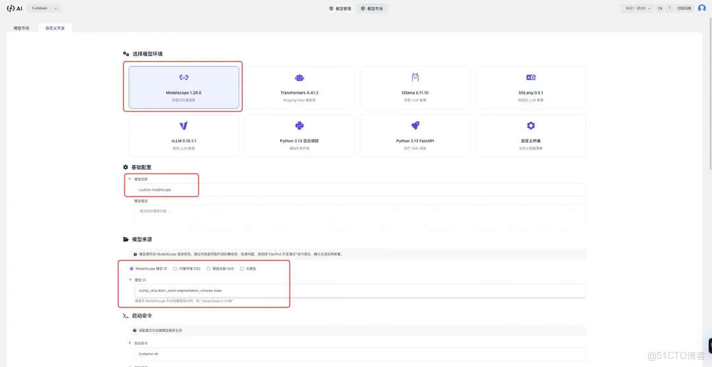712x367 pixels.
Task: Select the vLLM 0.10.1.1 environment card
Action: tap(184, 135)
